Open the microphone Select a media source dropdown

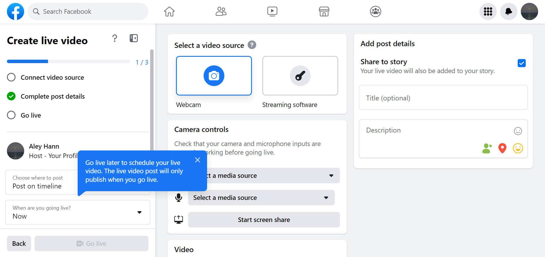coord(261,198)
